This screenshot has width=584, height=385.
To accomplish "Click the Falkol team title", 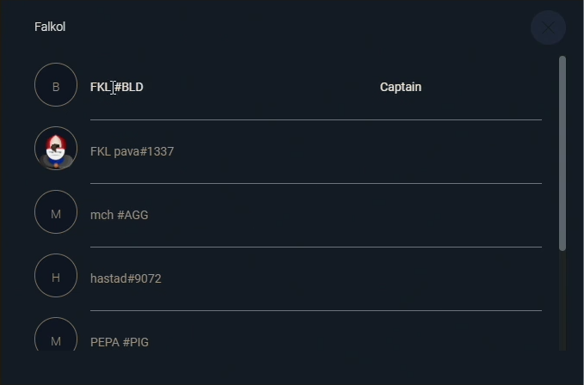I will click(50, 27).
